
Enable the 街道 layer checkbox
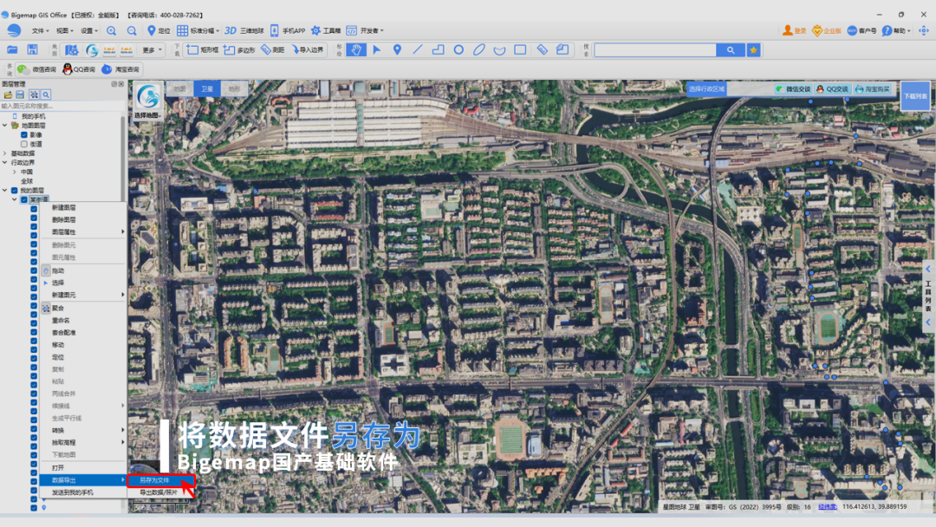pos(24,144)
